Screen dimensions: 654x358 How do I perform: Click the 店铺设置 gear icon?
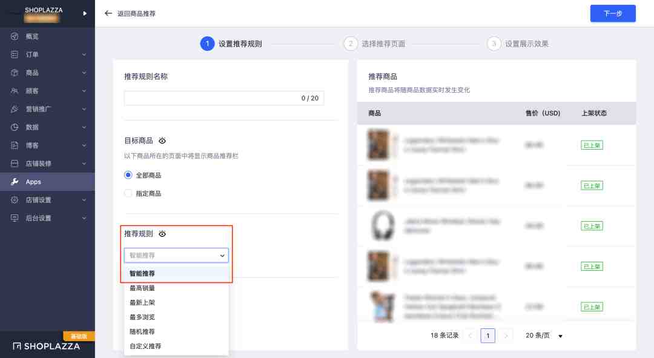(x=15, y=200)
